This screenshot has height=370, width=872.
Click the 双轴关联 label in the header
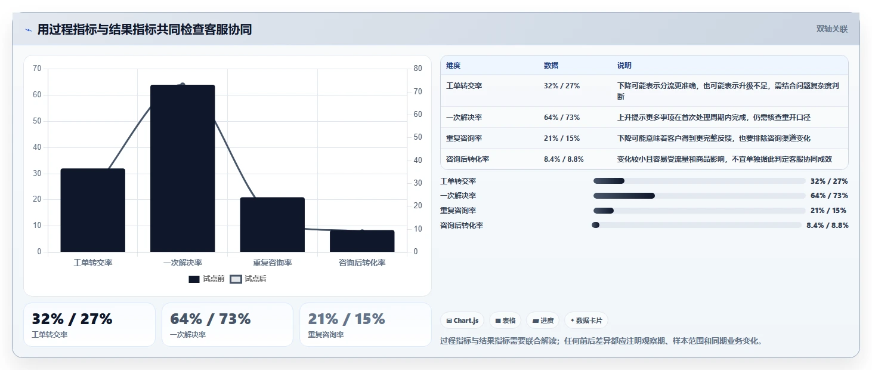pyautogui.click(x=831, y=29)
